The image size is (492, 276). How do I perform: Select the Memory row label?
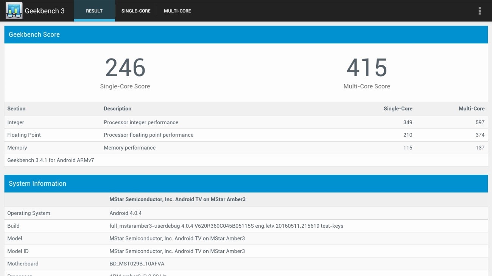(17, 148)
